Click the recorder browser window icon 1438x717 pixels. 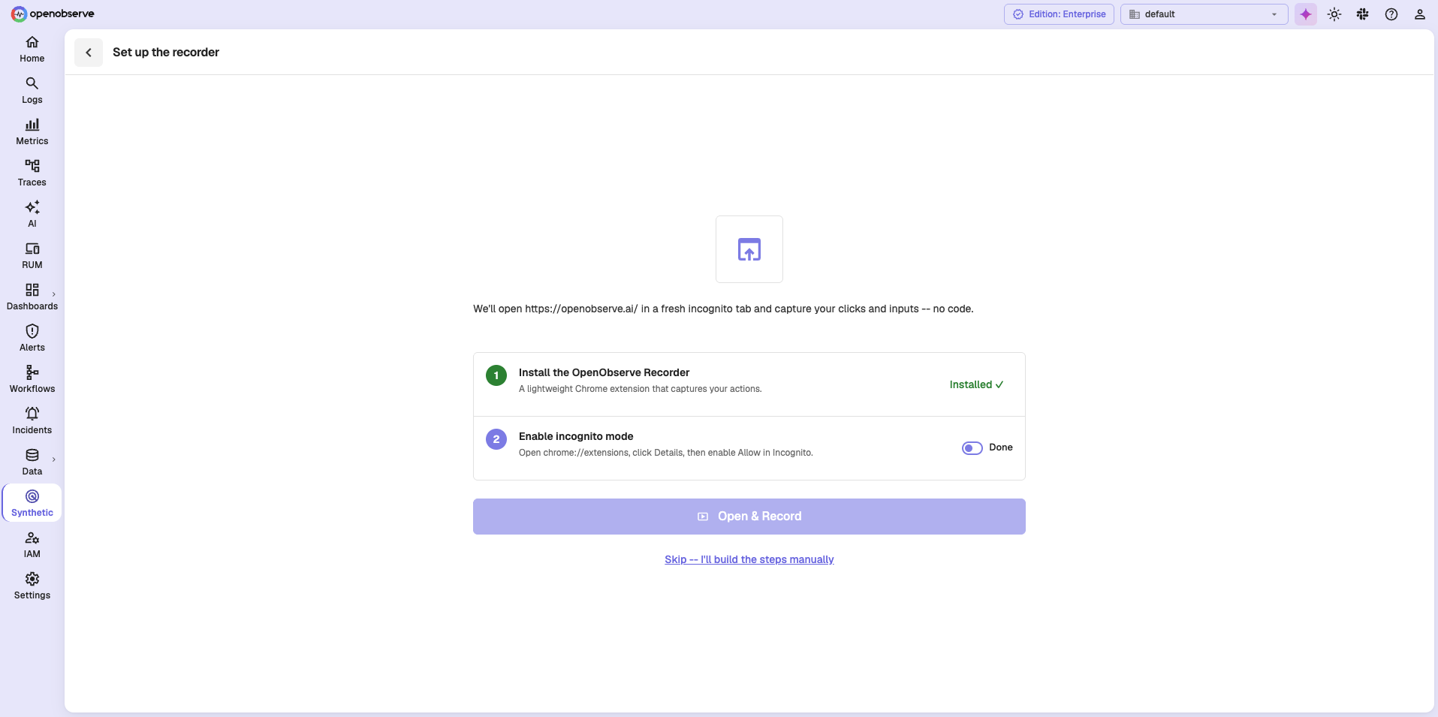pyautogui.click(x=749, y=249)
